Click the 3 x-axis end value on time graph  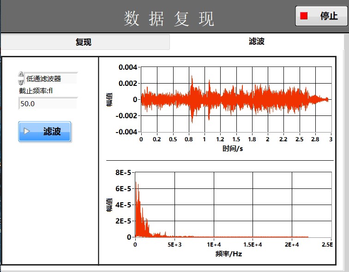(331, 139)
